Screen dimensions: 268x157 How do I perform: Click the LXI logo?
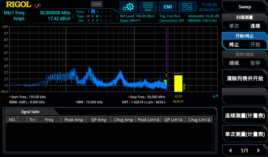[38, 5]
